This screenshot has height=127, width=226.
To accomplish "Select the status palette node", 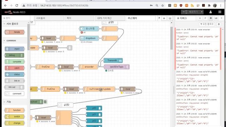I will coord(14,74).
